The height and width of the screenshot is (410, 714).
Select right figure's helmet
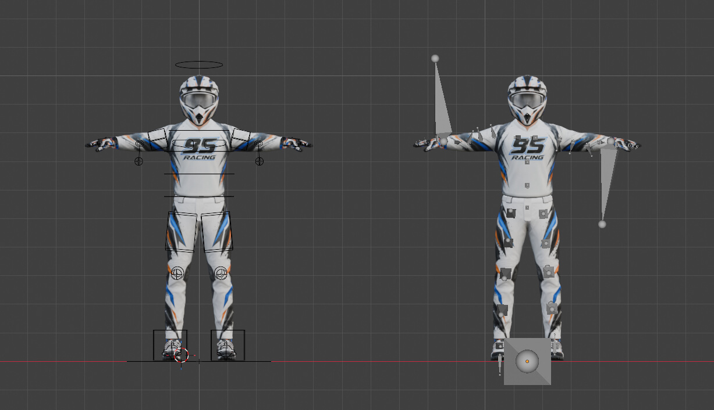[527, 99]
